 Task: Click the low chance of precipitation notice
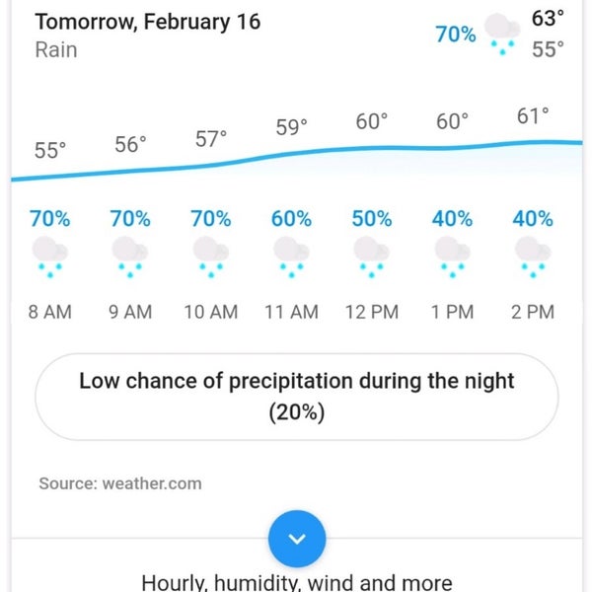pos(297,397)
